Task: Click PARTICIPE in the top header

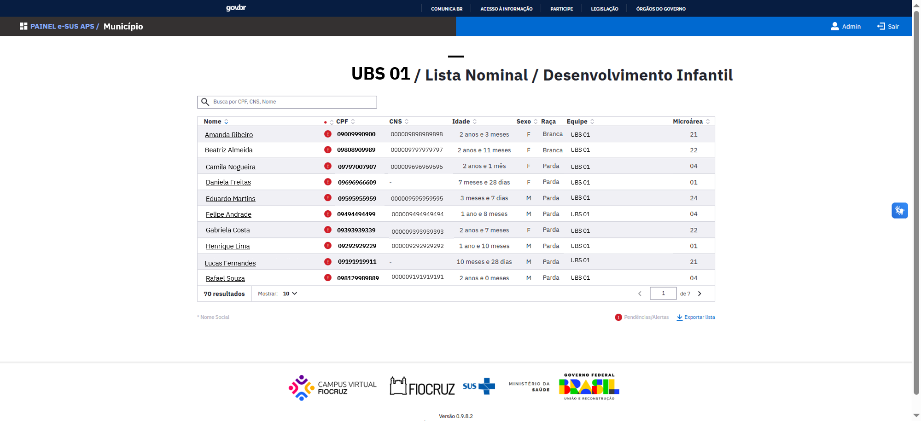Action: pyautogui.click(x=561, y=8)
